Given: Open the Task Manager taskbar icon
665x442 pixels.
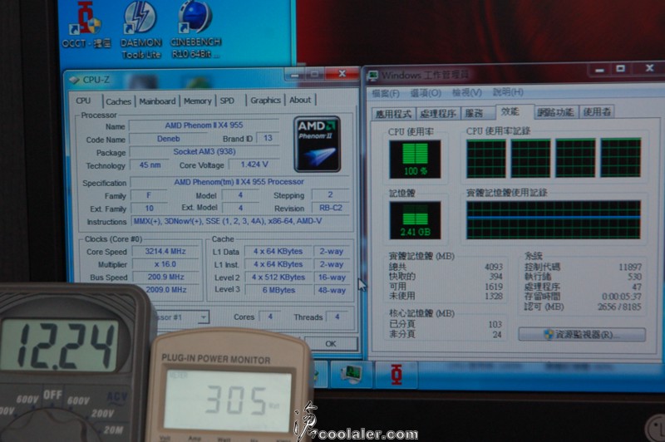Looking at the screenshot, I should pos(351,373).
